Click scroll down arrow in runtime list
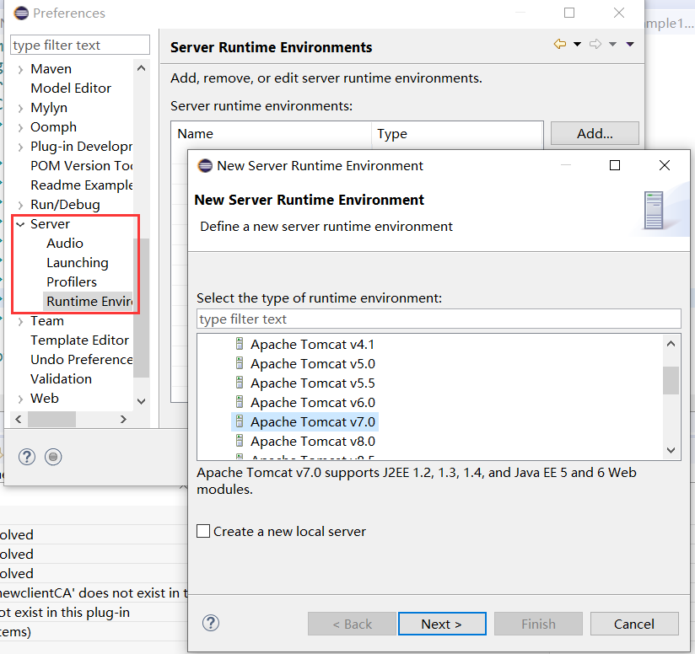Screen dimensions: 695x654 [671, 450]
